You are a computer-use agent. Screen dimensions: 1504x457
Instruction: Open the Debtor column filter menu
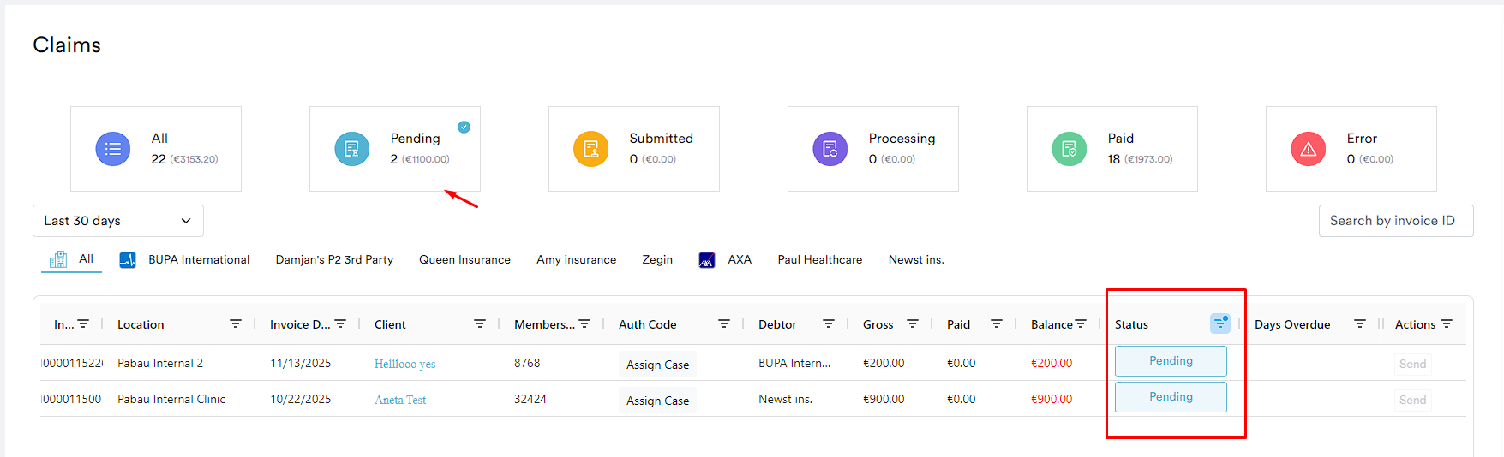click(x=828, y=323)
